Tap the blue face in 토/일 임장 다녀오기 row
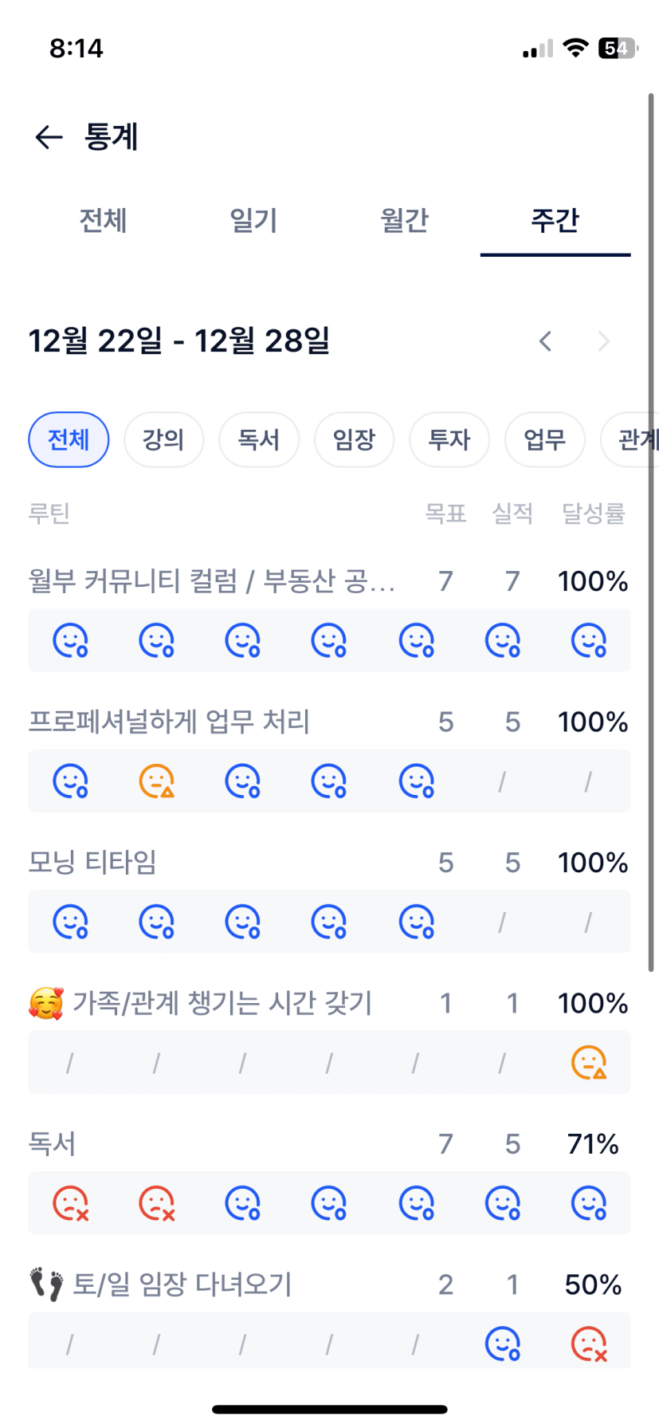Viewport: 659px width, 1428px height. coord(503,1344)
